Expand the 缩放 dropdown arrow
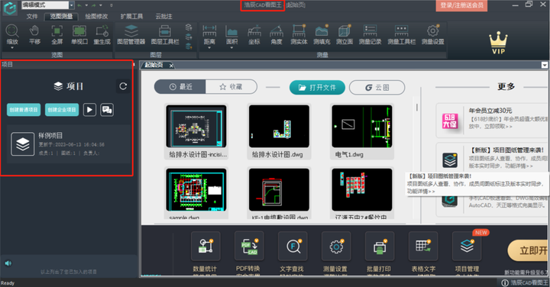 point(12,47)
